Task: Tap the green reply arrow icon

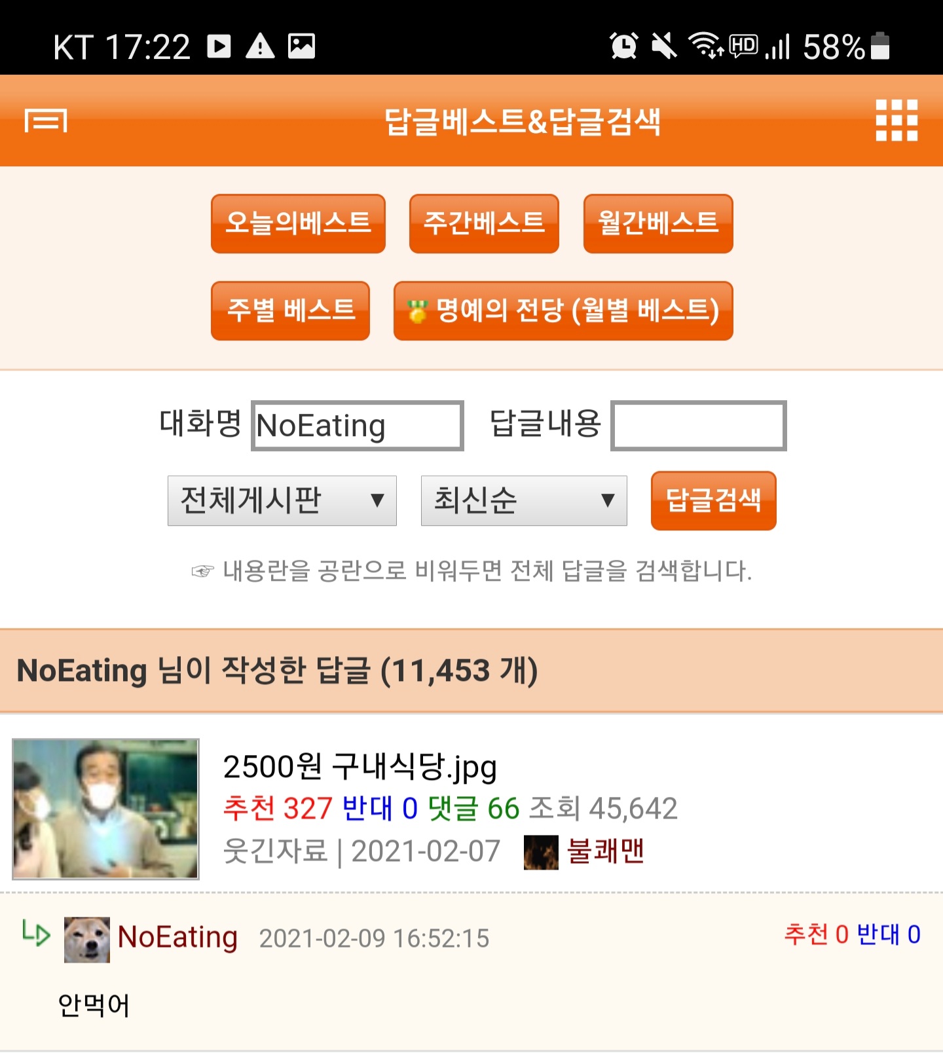Action: pyautogui.click(x=36, y=933)
